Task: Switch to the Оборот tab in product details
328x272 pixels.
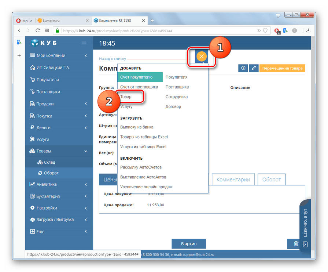Action: pos(271,179)
